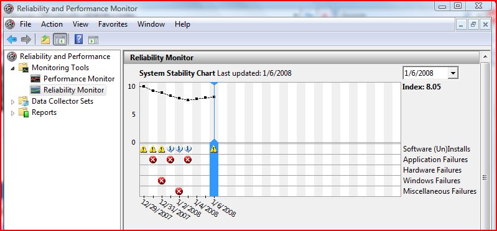
Task: Collapse the Monitoring Tools tree node arrow
Action: 12,68
